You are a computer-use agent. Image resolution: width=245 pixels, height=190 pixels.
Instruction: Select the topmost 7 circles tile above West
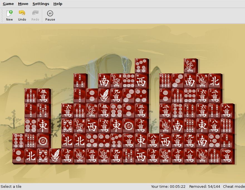pyautogui.click(x=141, y=66)
